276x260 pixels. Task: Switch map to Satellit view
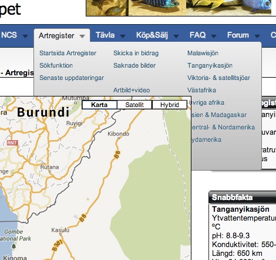pos(134,105)
